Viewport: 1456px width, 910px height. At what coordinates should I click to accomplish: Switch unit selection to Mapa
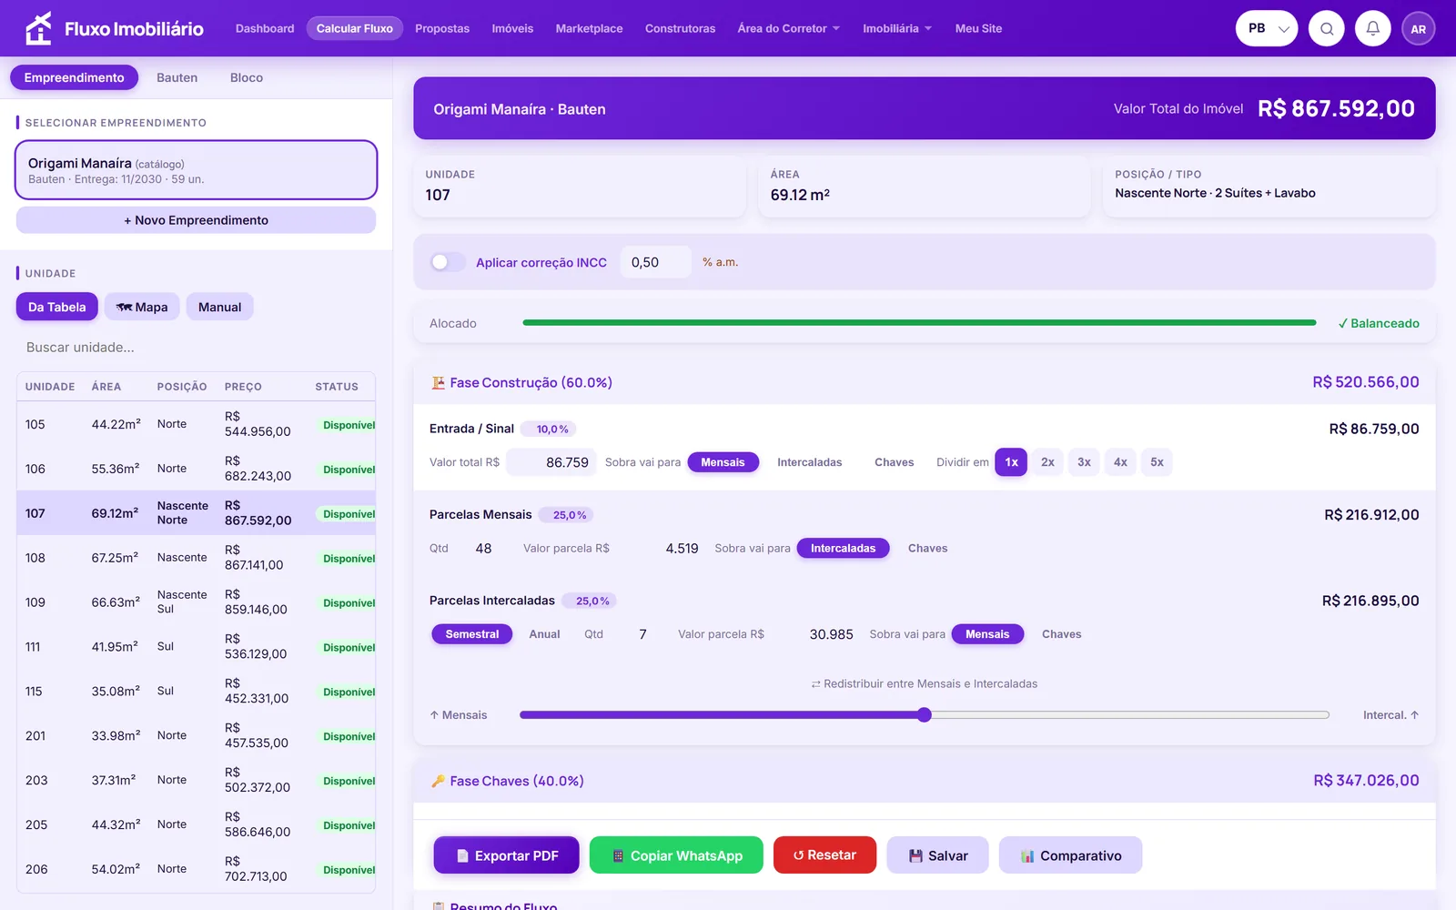pos(142,307)
